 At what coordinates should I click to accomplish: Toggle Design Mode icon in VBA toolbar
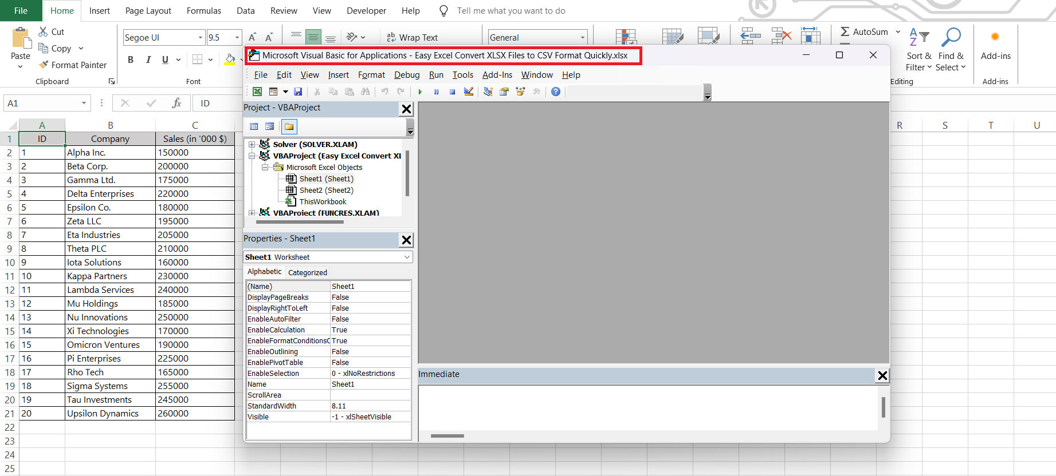[469, 92]
